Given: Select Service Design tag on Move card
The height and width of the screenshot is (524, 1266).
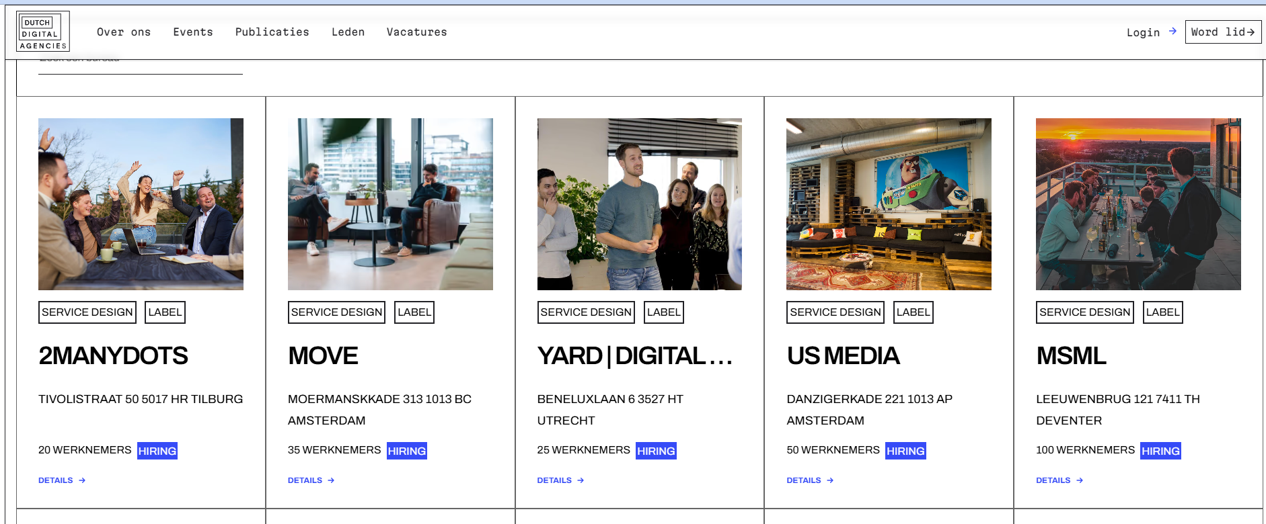Looking at the screenshot, I should point(336,312).
